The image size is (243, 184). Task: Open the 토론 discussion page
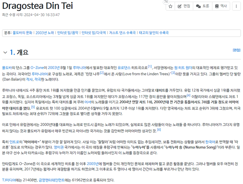pyautogui.click(x=202, y=6)
